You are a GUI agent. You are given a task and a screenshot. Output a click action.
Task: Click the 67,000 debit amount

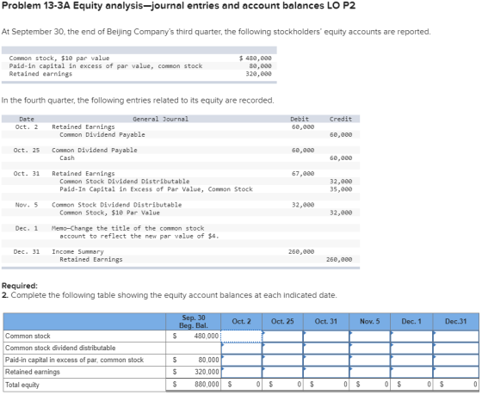tap(303, 174)
